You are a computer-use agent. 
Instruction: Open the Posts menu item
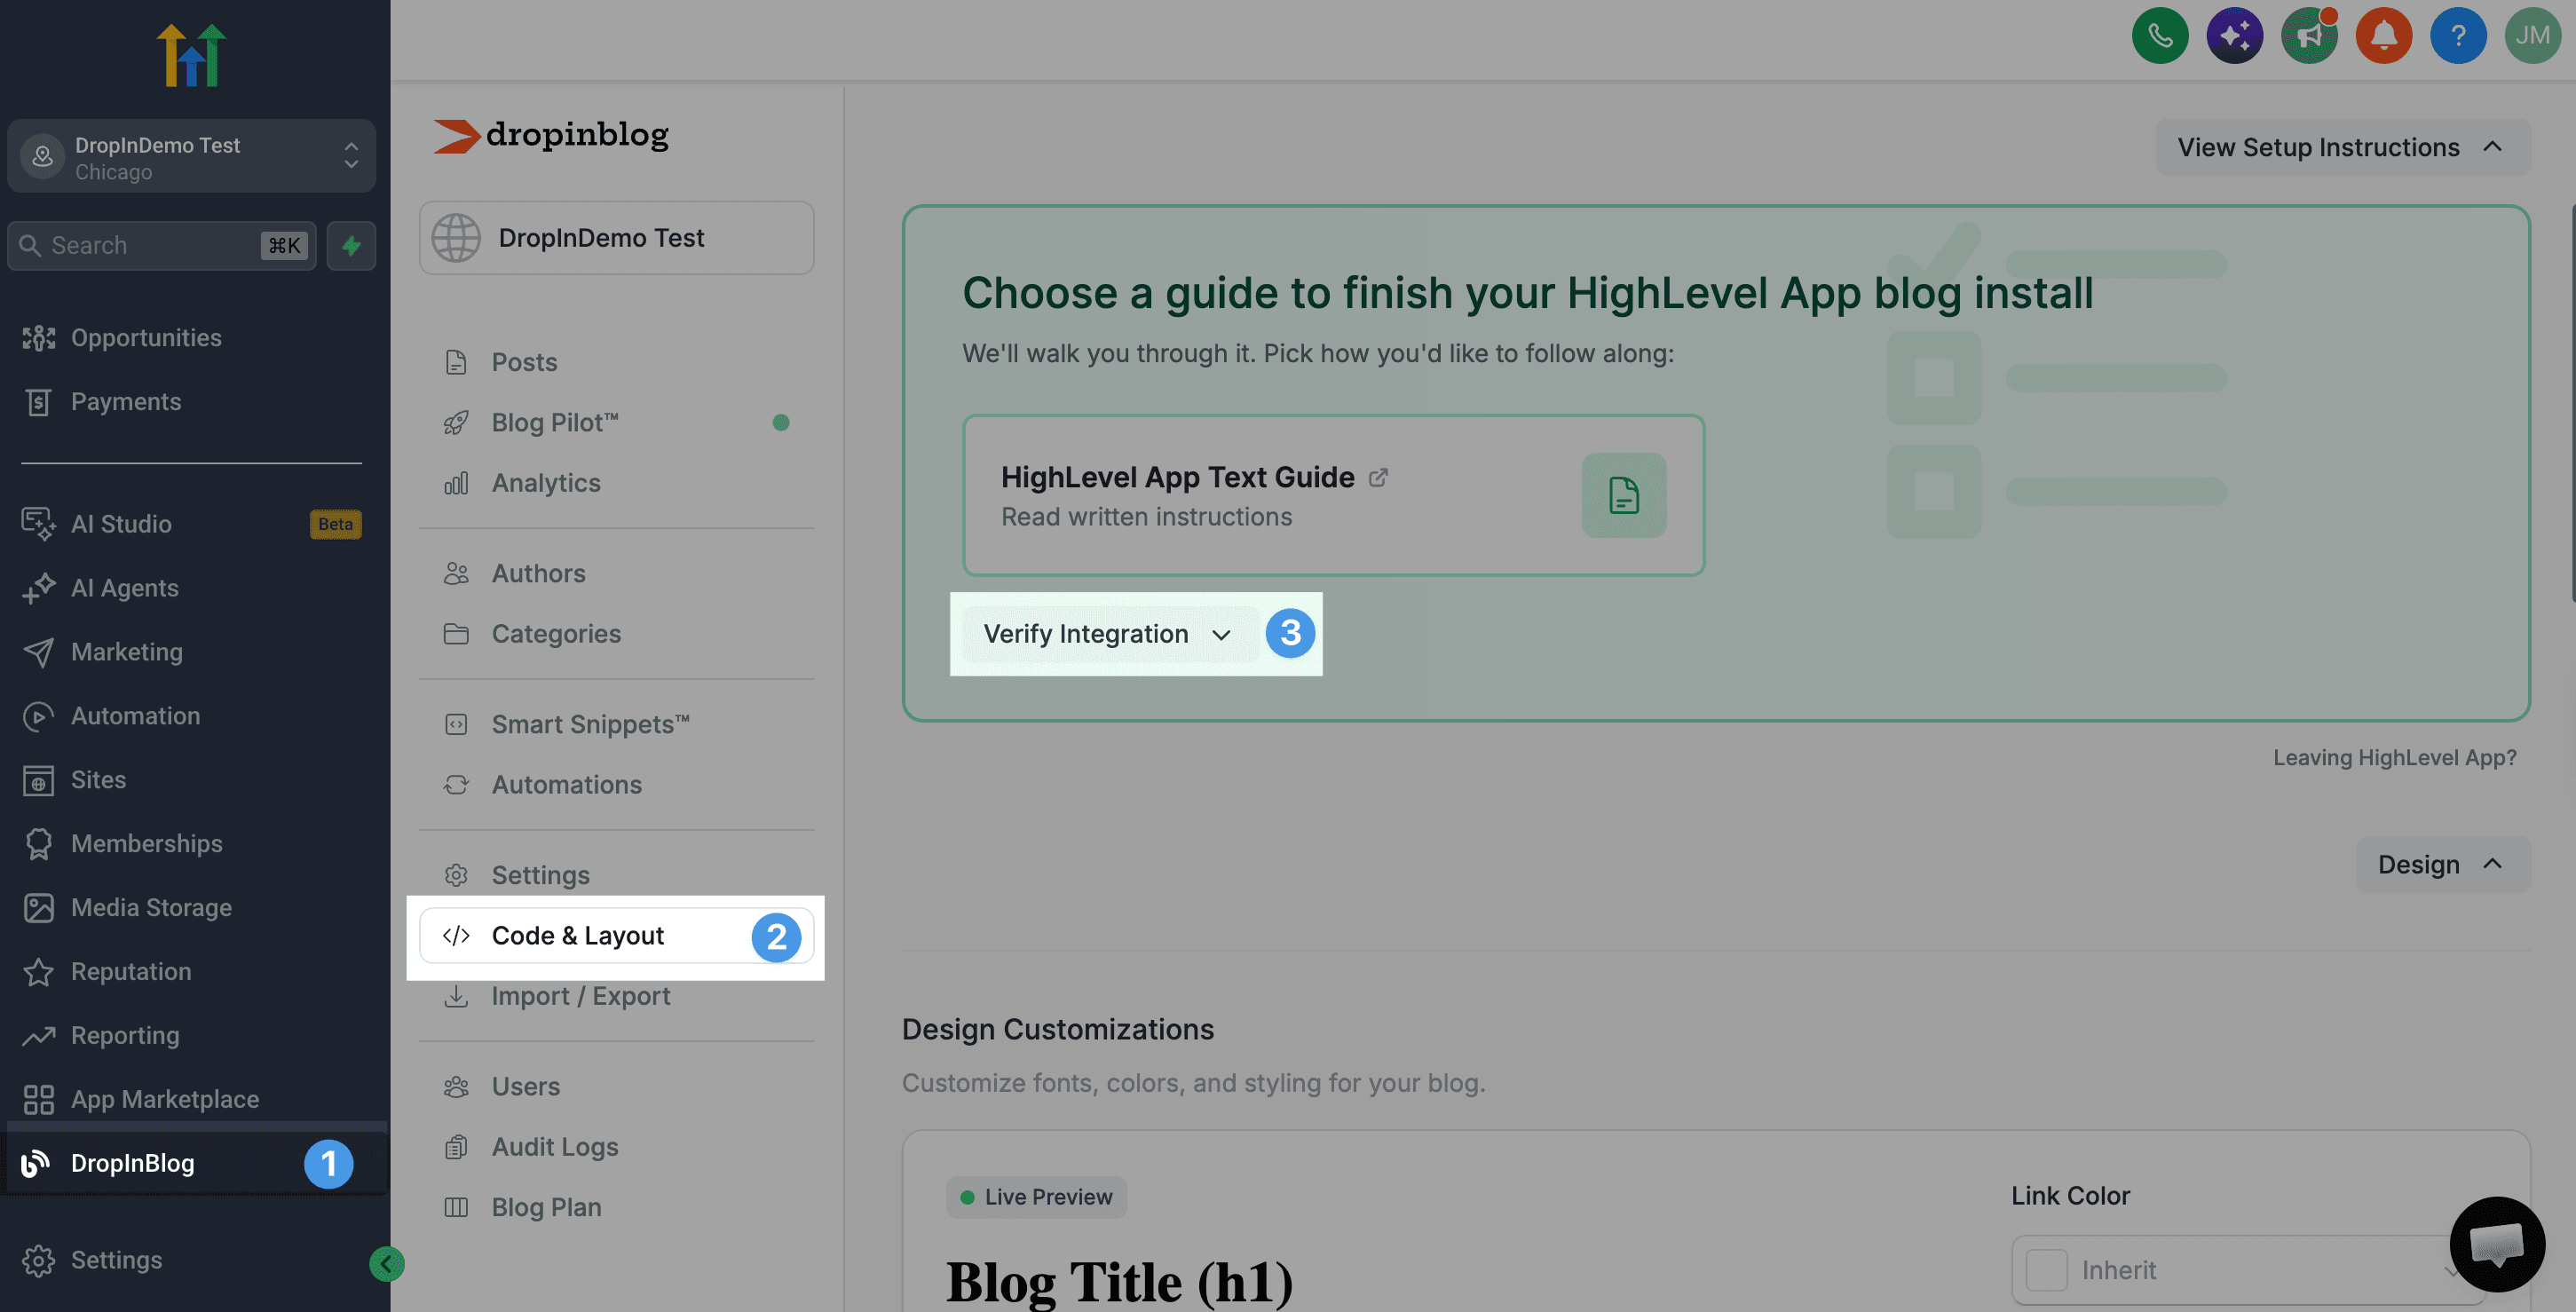point(616,362)
